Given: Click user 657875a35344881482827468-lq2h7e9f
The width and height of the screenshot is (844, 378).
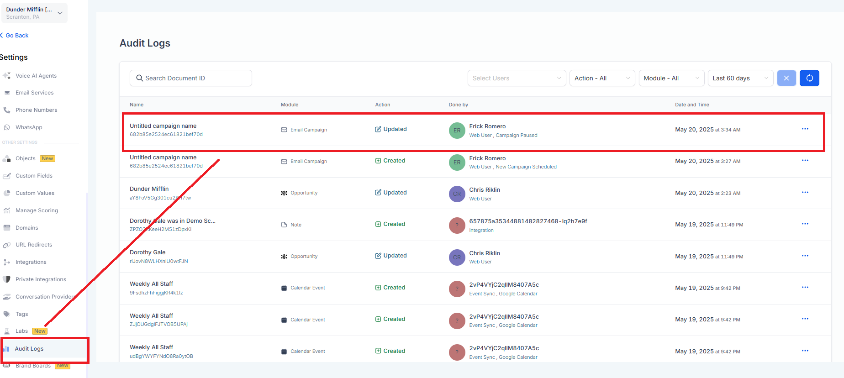Looking at the screenshot, I should [528, 221].
